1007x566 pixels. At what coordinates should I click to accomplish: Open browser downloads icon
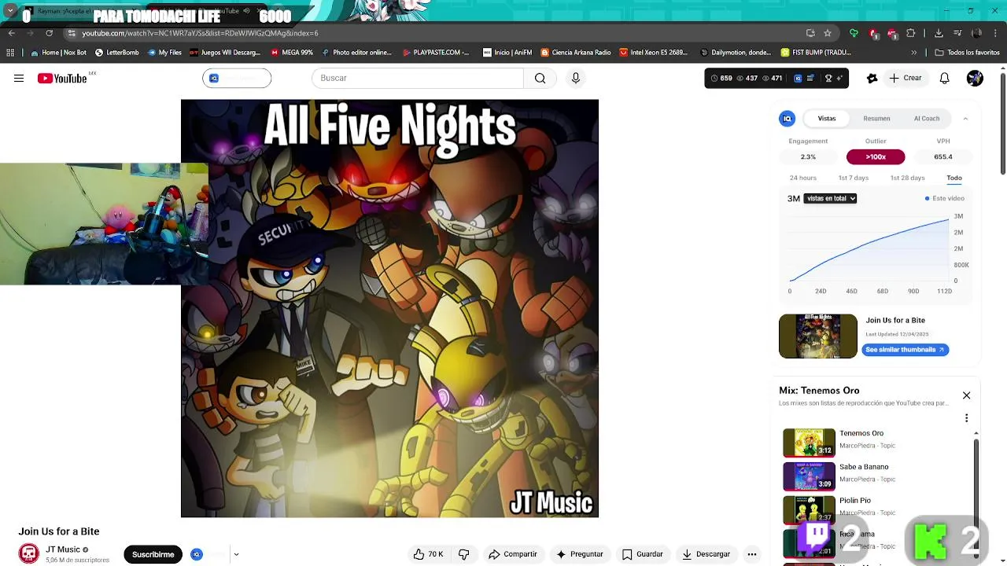click(x=939, y=33)
